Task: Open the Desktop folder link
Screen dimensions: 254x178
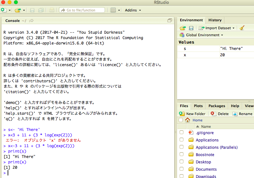Action: coord(203,162)
